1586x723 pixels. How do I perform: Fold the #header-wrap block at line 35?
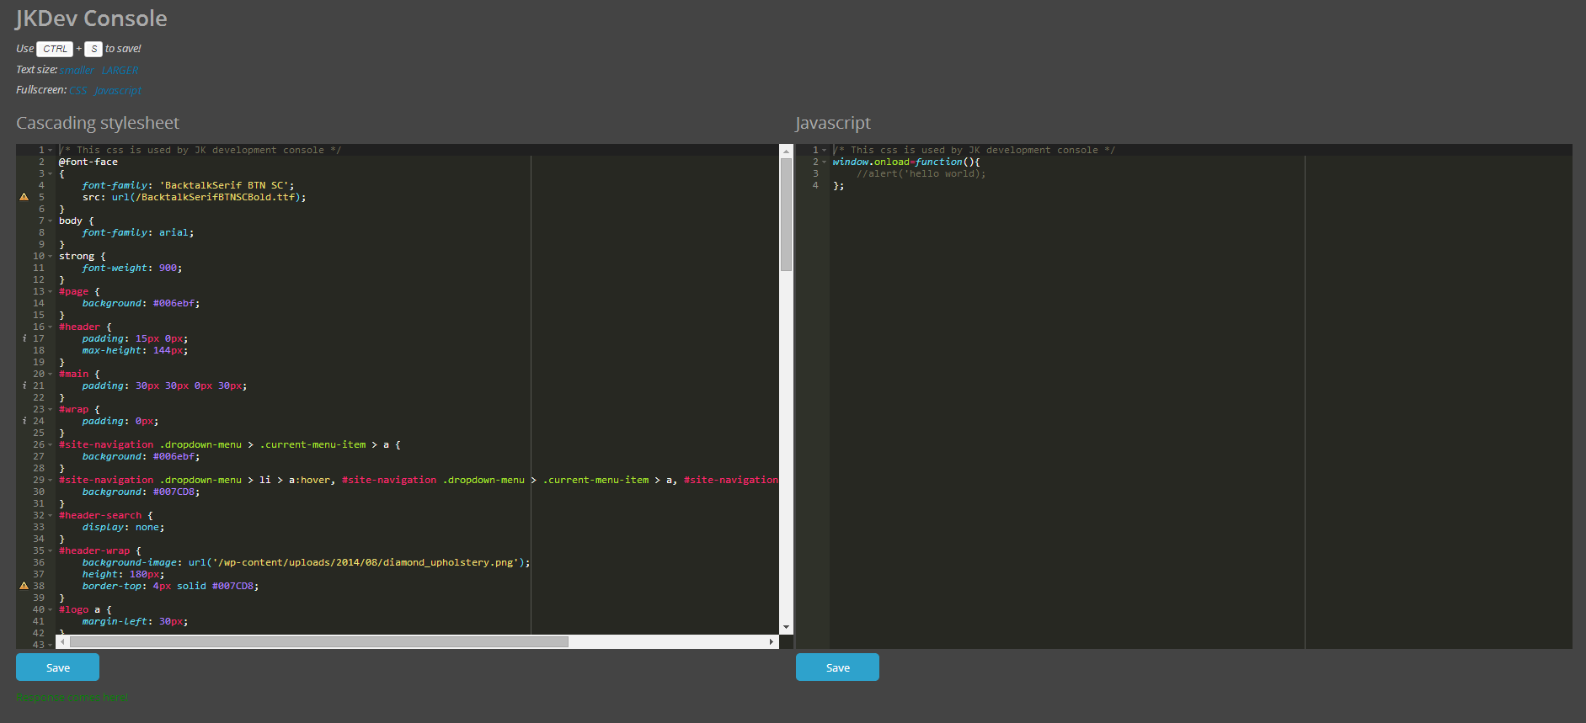[51, 551]
